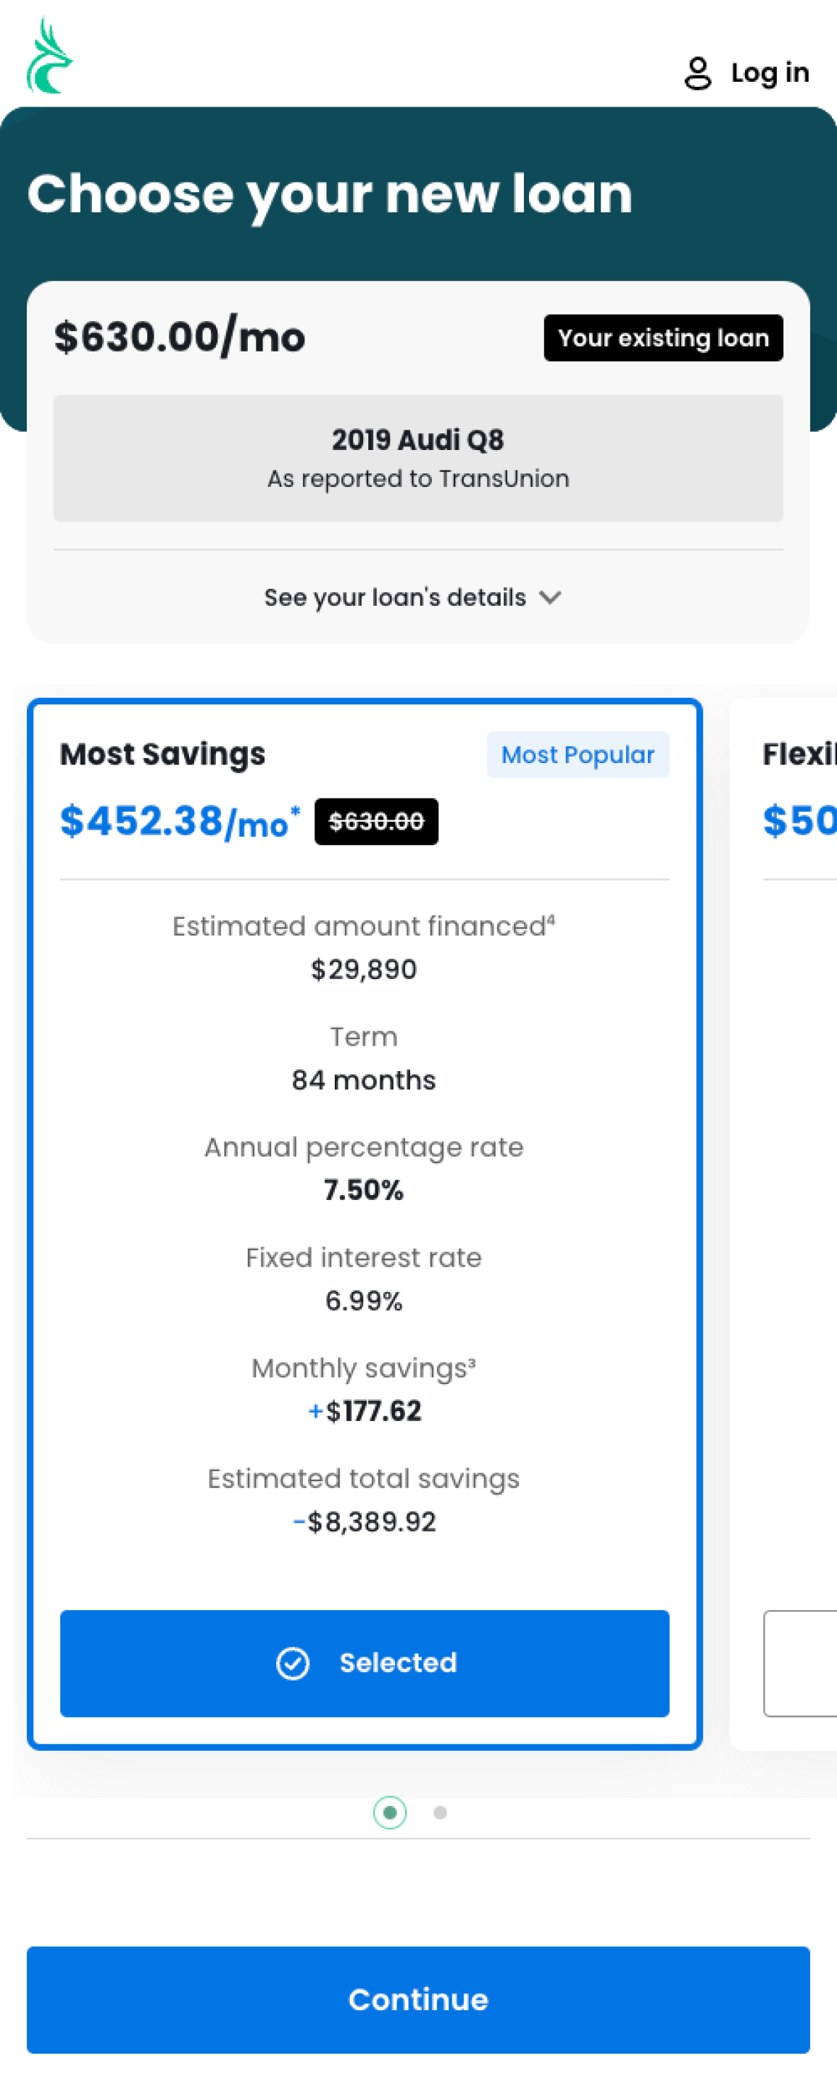This screenshot has width=837, height=2074.
Task: Click the green dragon logo
Action: coord(49,57)
